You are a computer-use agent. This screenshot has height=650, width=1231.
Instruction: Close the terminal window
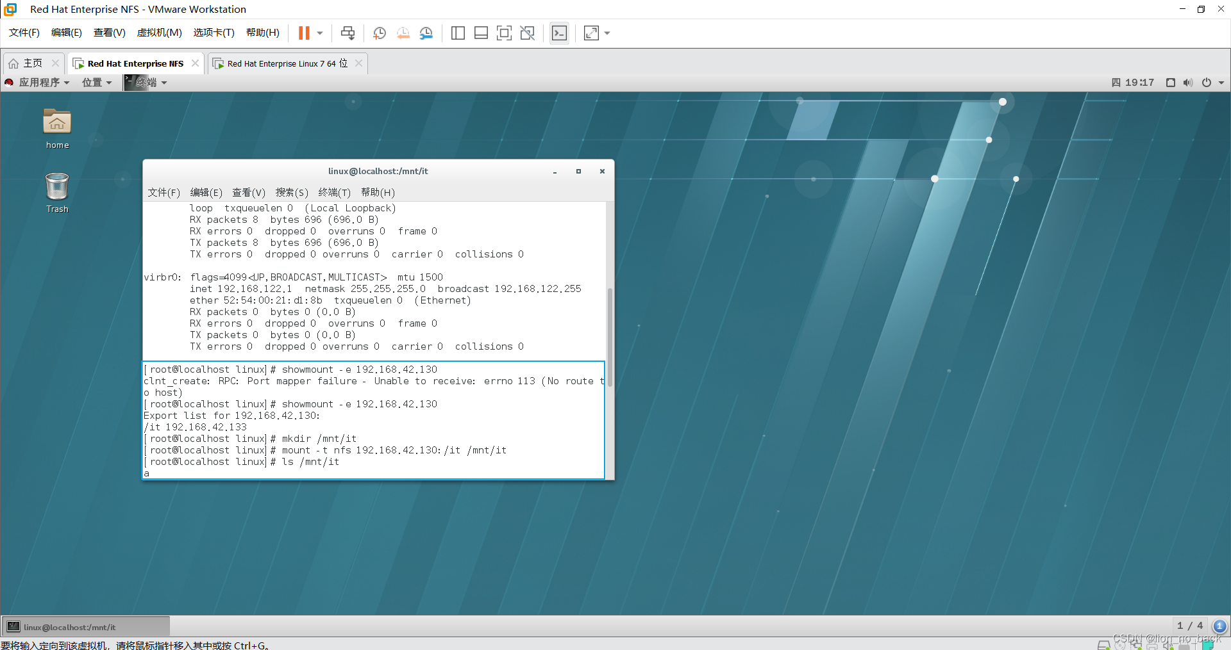(602, 172)
